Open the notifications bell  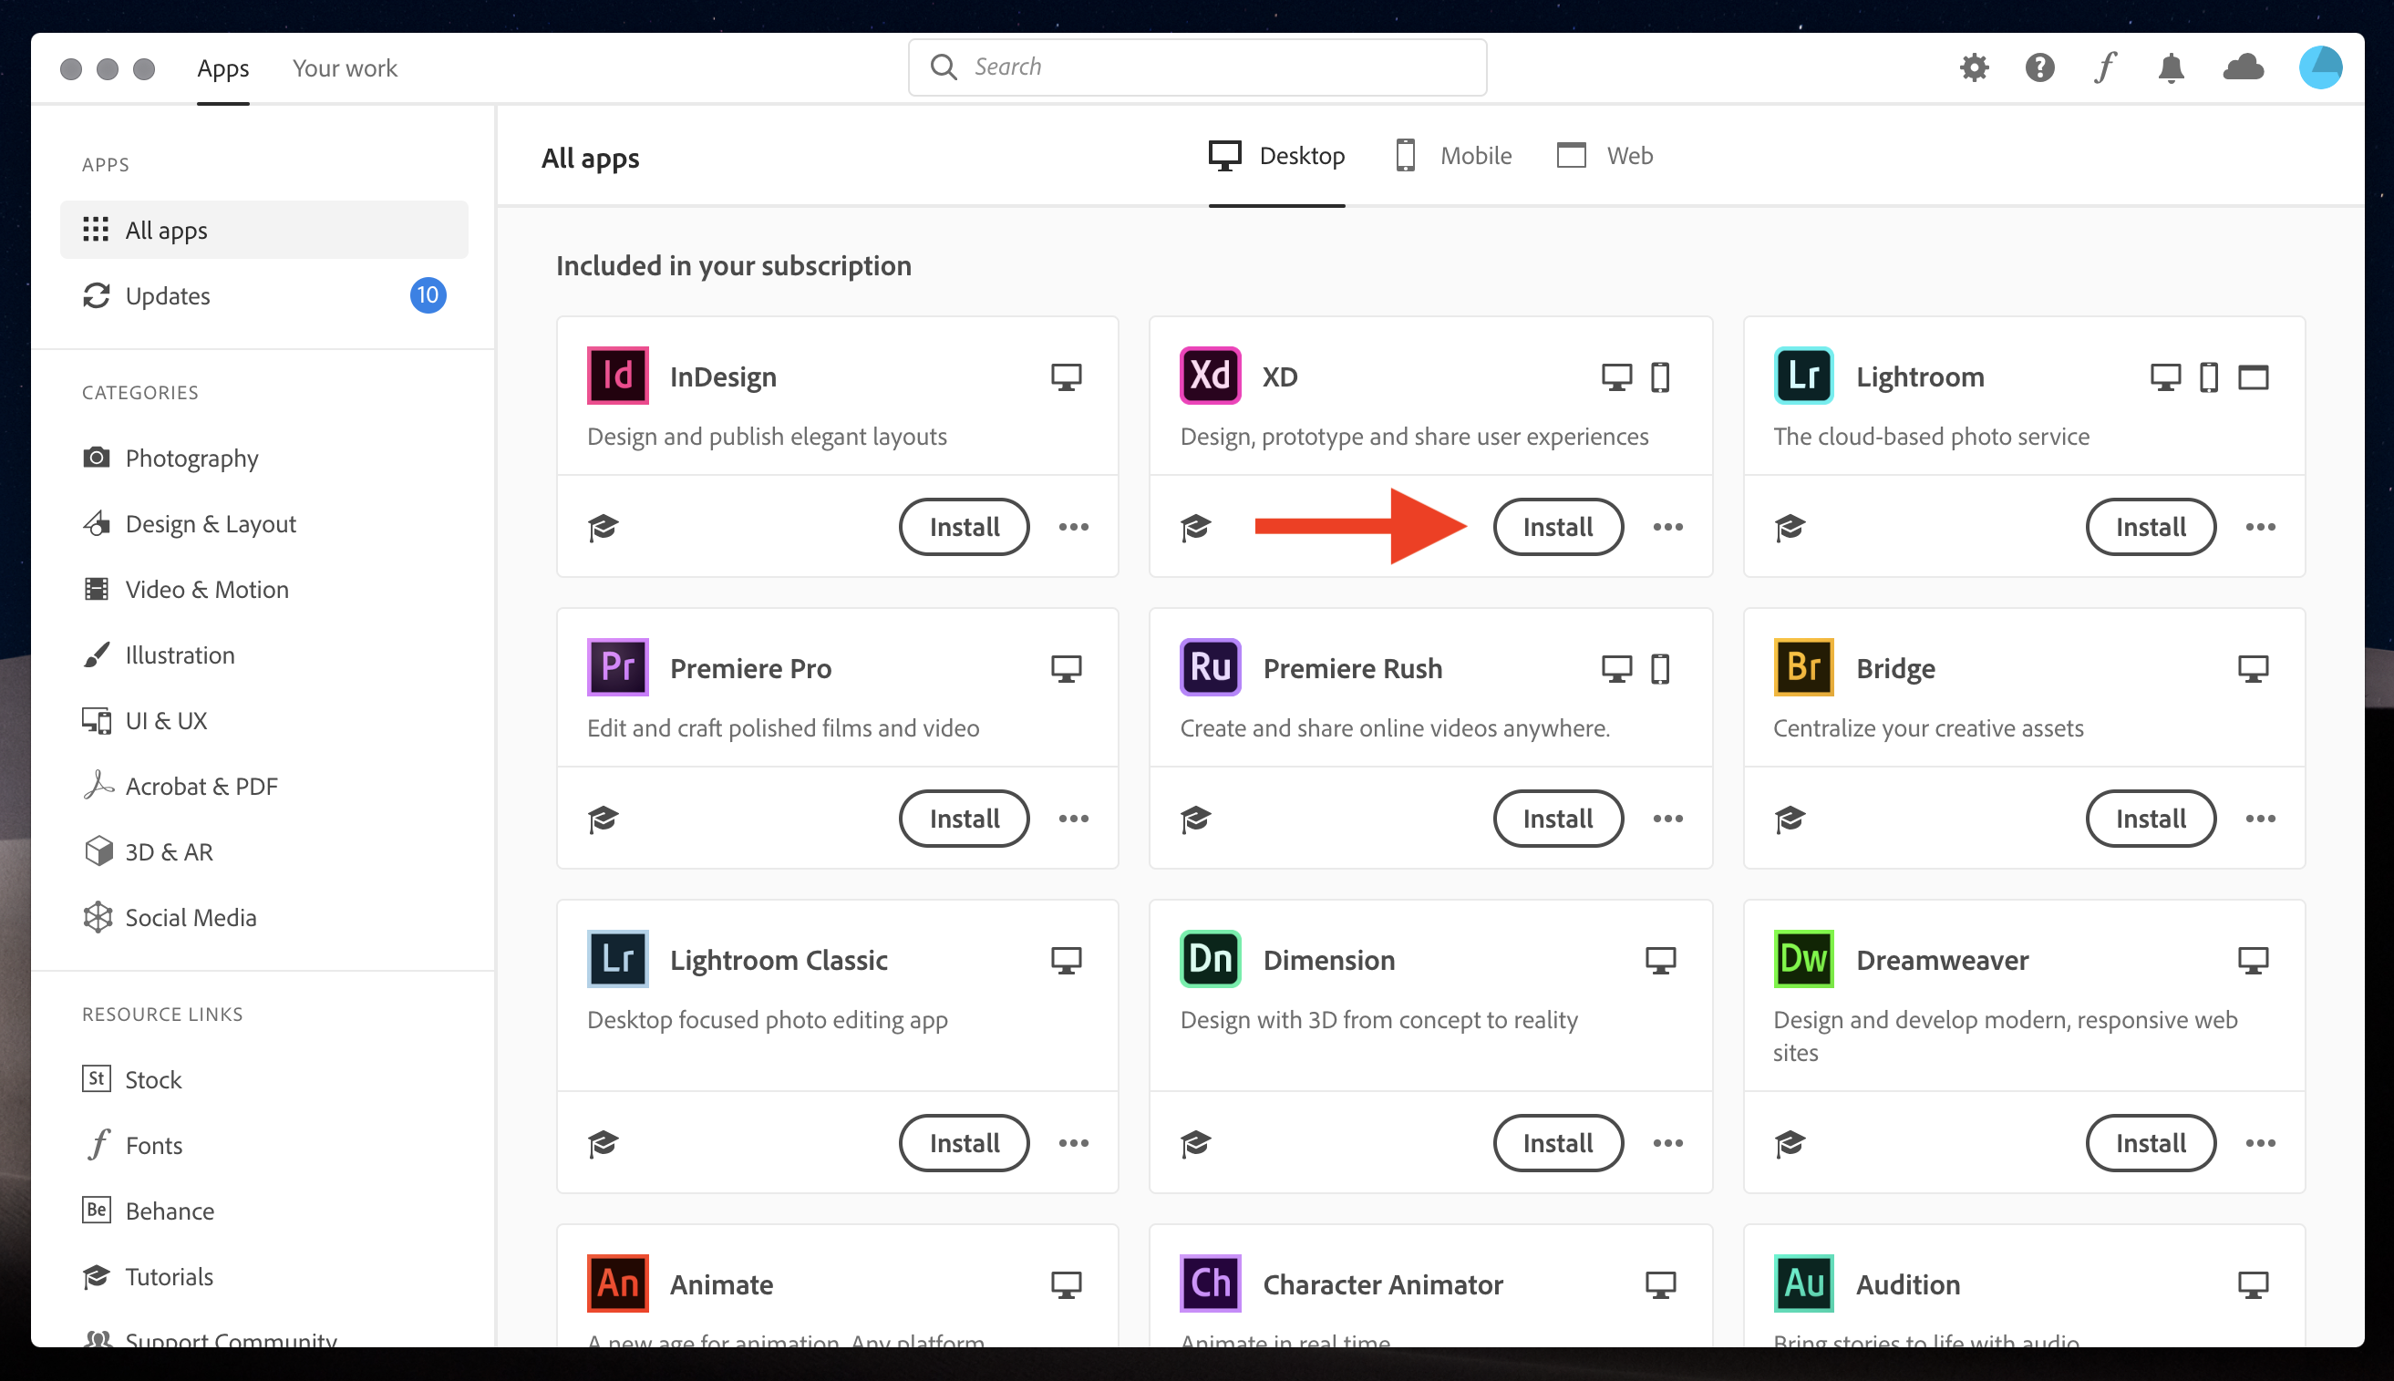click(2172, 67)
